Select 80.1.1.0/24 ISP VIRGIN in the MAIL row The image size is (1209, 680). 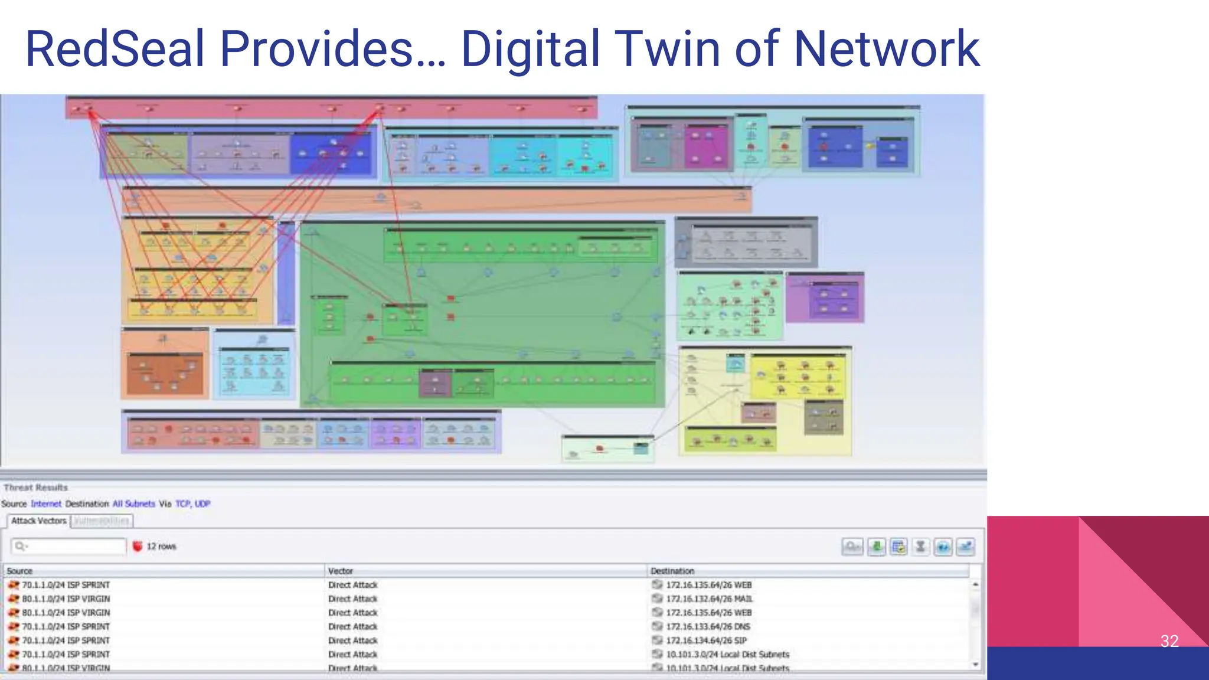66,599
